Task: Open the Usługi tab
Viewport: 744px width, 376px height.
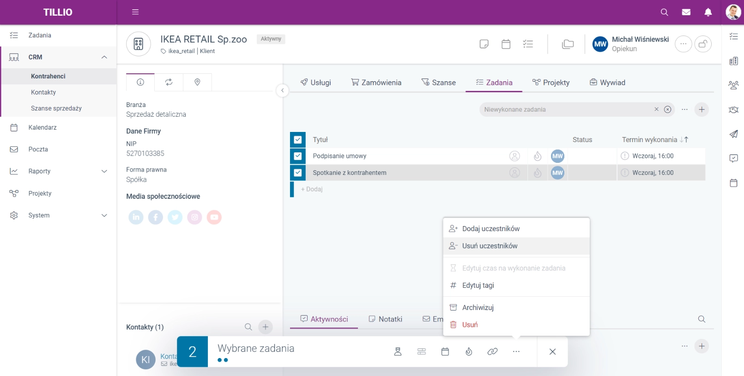Action: 316,83
